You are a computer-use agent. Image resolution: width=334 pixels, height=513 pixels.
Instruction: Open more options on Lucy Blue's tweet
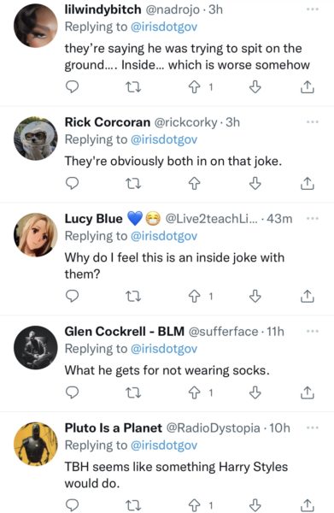313,218
